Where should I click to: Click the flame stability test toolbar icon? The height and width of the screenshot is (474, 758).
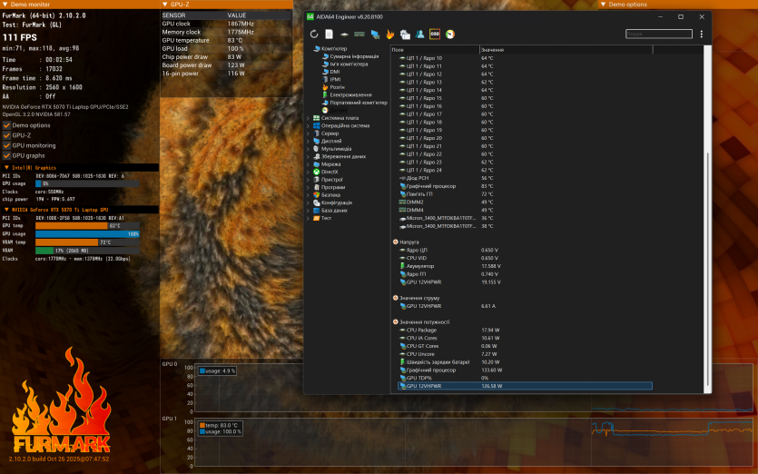pyautogui.click(x=389, y=35)
